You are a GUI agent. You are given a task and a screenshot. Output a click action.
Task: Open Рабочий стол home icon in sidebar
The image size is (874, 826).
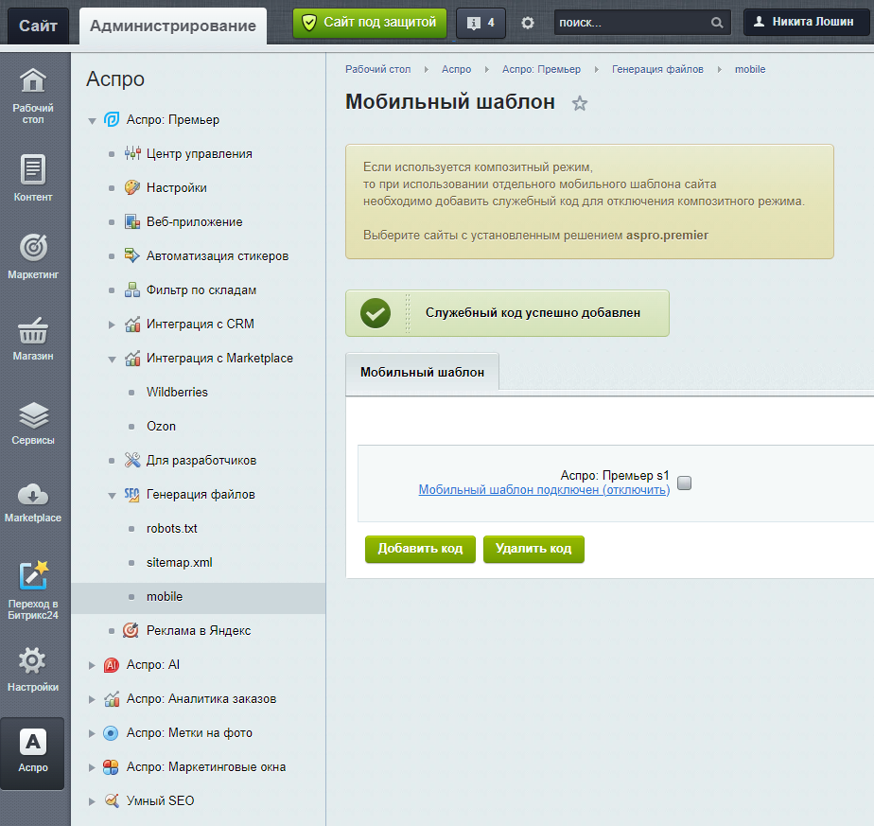pyautogui.click(x=33, y=80)
